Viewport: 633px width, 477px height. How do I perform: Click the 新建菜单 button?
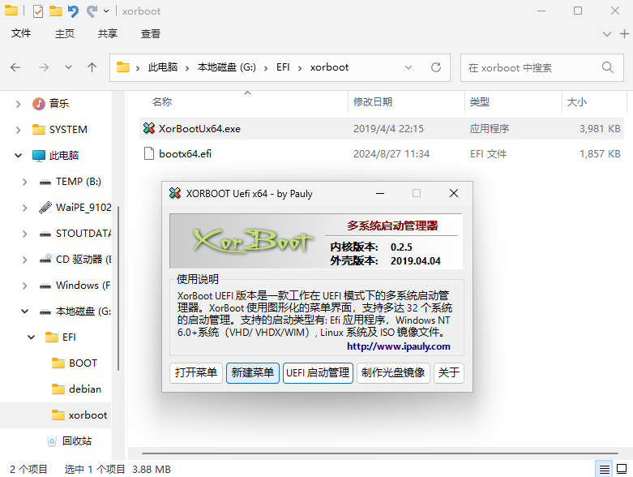(253, 372)
